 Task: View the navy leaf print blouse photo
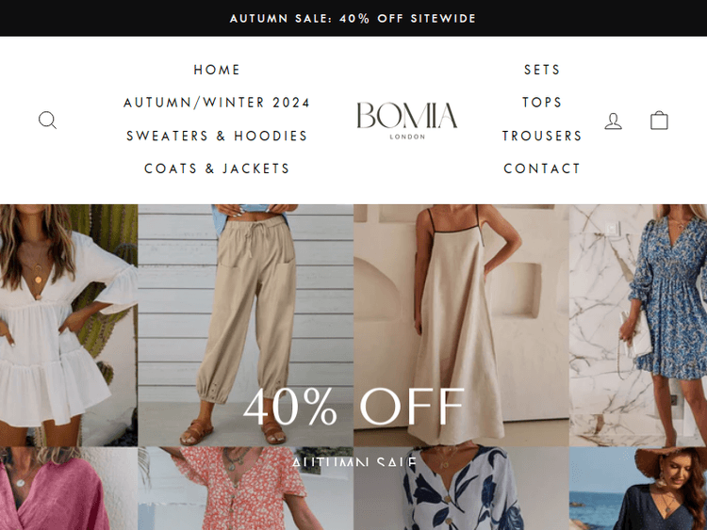(461, 489)
